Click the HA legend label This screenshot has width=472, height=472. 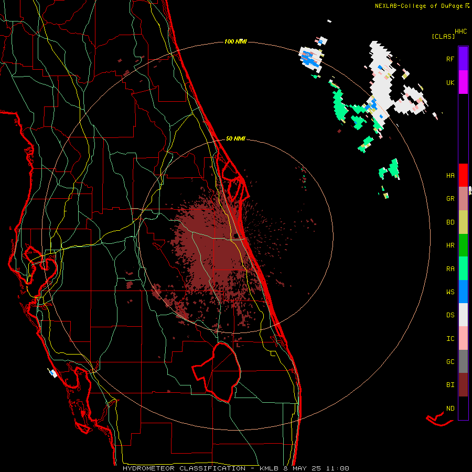pos(450,176)
